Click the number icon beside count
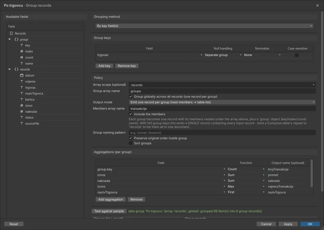 (x=22, y=57)
